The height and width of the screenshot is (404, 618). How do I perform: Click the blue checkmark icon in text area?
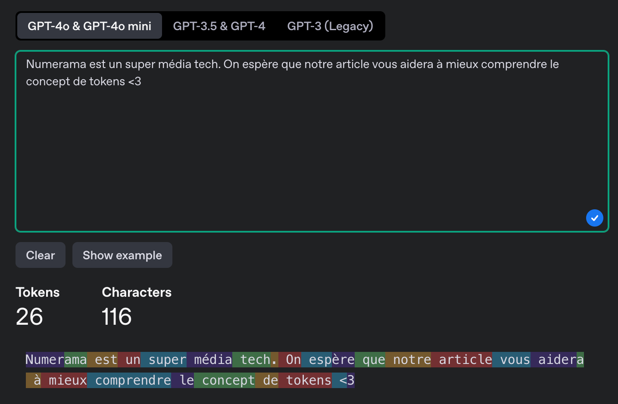coord(594,218)
